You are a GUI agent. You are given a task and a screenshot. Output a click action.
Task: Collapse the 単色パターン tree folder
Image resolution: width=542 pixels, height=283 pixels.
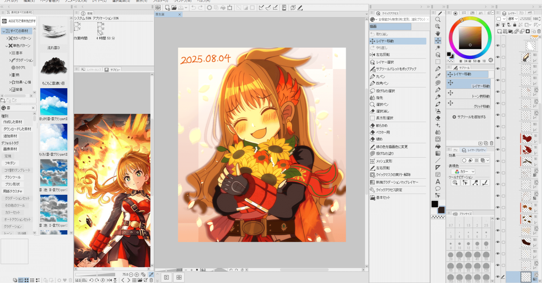(x=7, y=46)
